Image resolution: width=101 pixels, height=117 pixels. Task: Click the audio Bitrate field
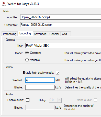[x=40, y=107]
